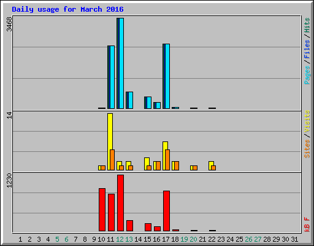
Task: Click the blue "Files" legend text
Action: click(307, 49)
